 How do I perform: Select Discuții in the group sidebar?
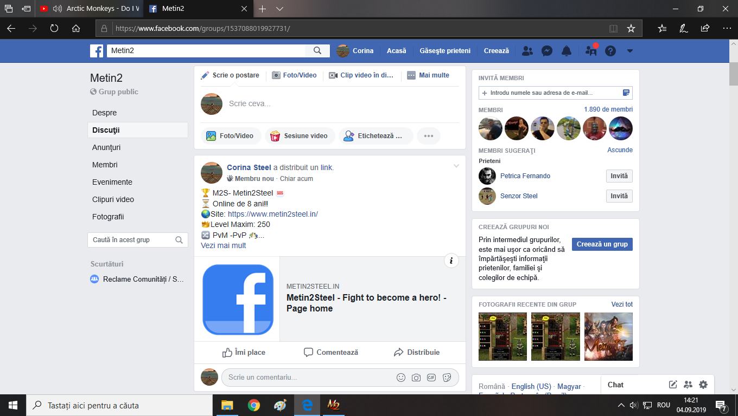point(138,130)
